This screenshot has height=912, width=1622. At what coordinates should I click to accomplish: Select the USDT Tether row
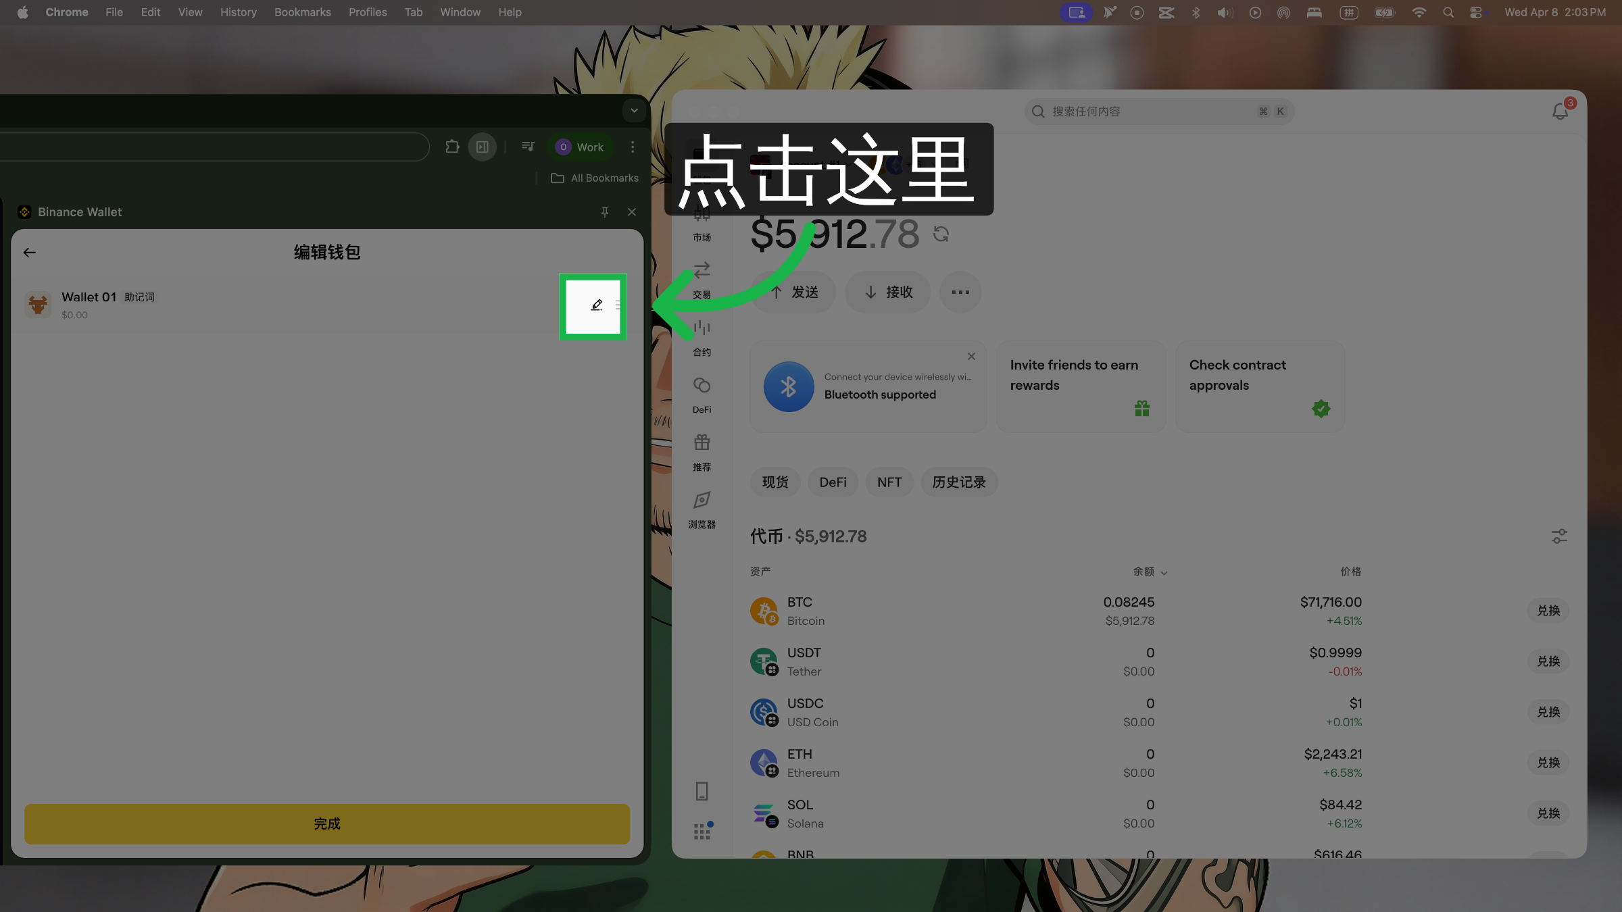[x=1159, y=661]
